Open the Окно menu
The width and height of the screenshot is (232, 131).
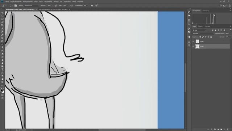click(x=74, y=1)
